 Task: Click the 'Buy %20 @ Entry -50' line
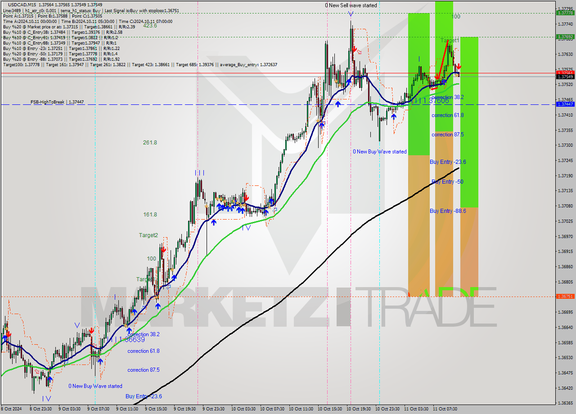coord(60,54)
